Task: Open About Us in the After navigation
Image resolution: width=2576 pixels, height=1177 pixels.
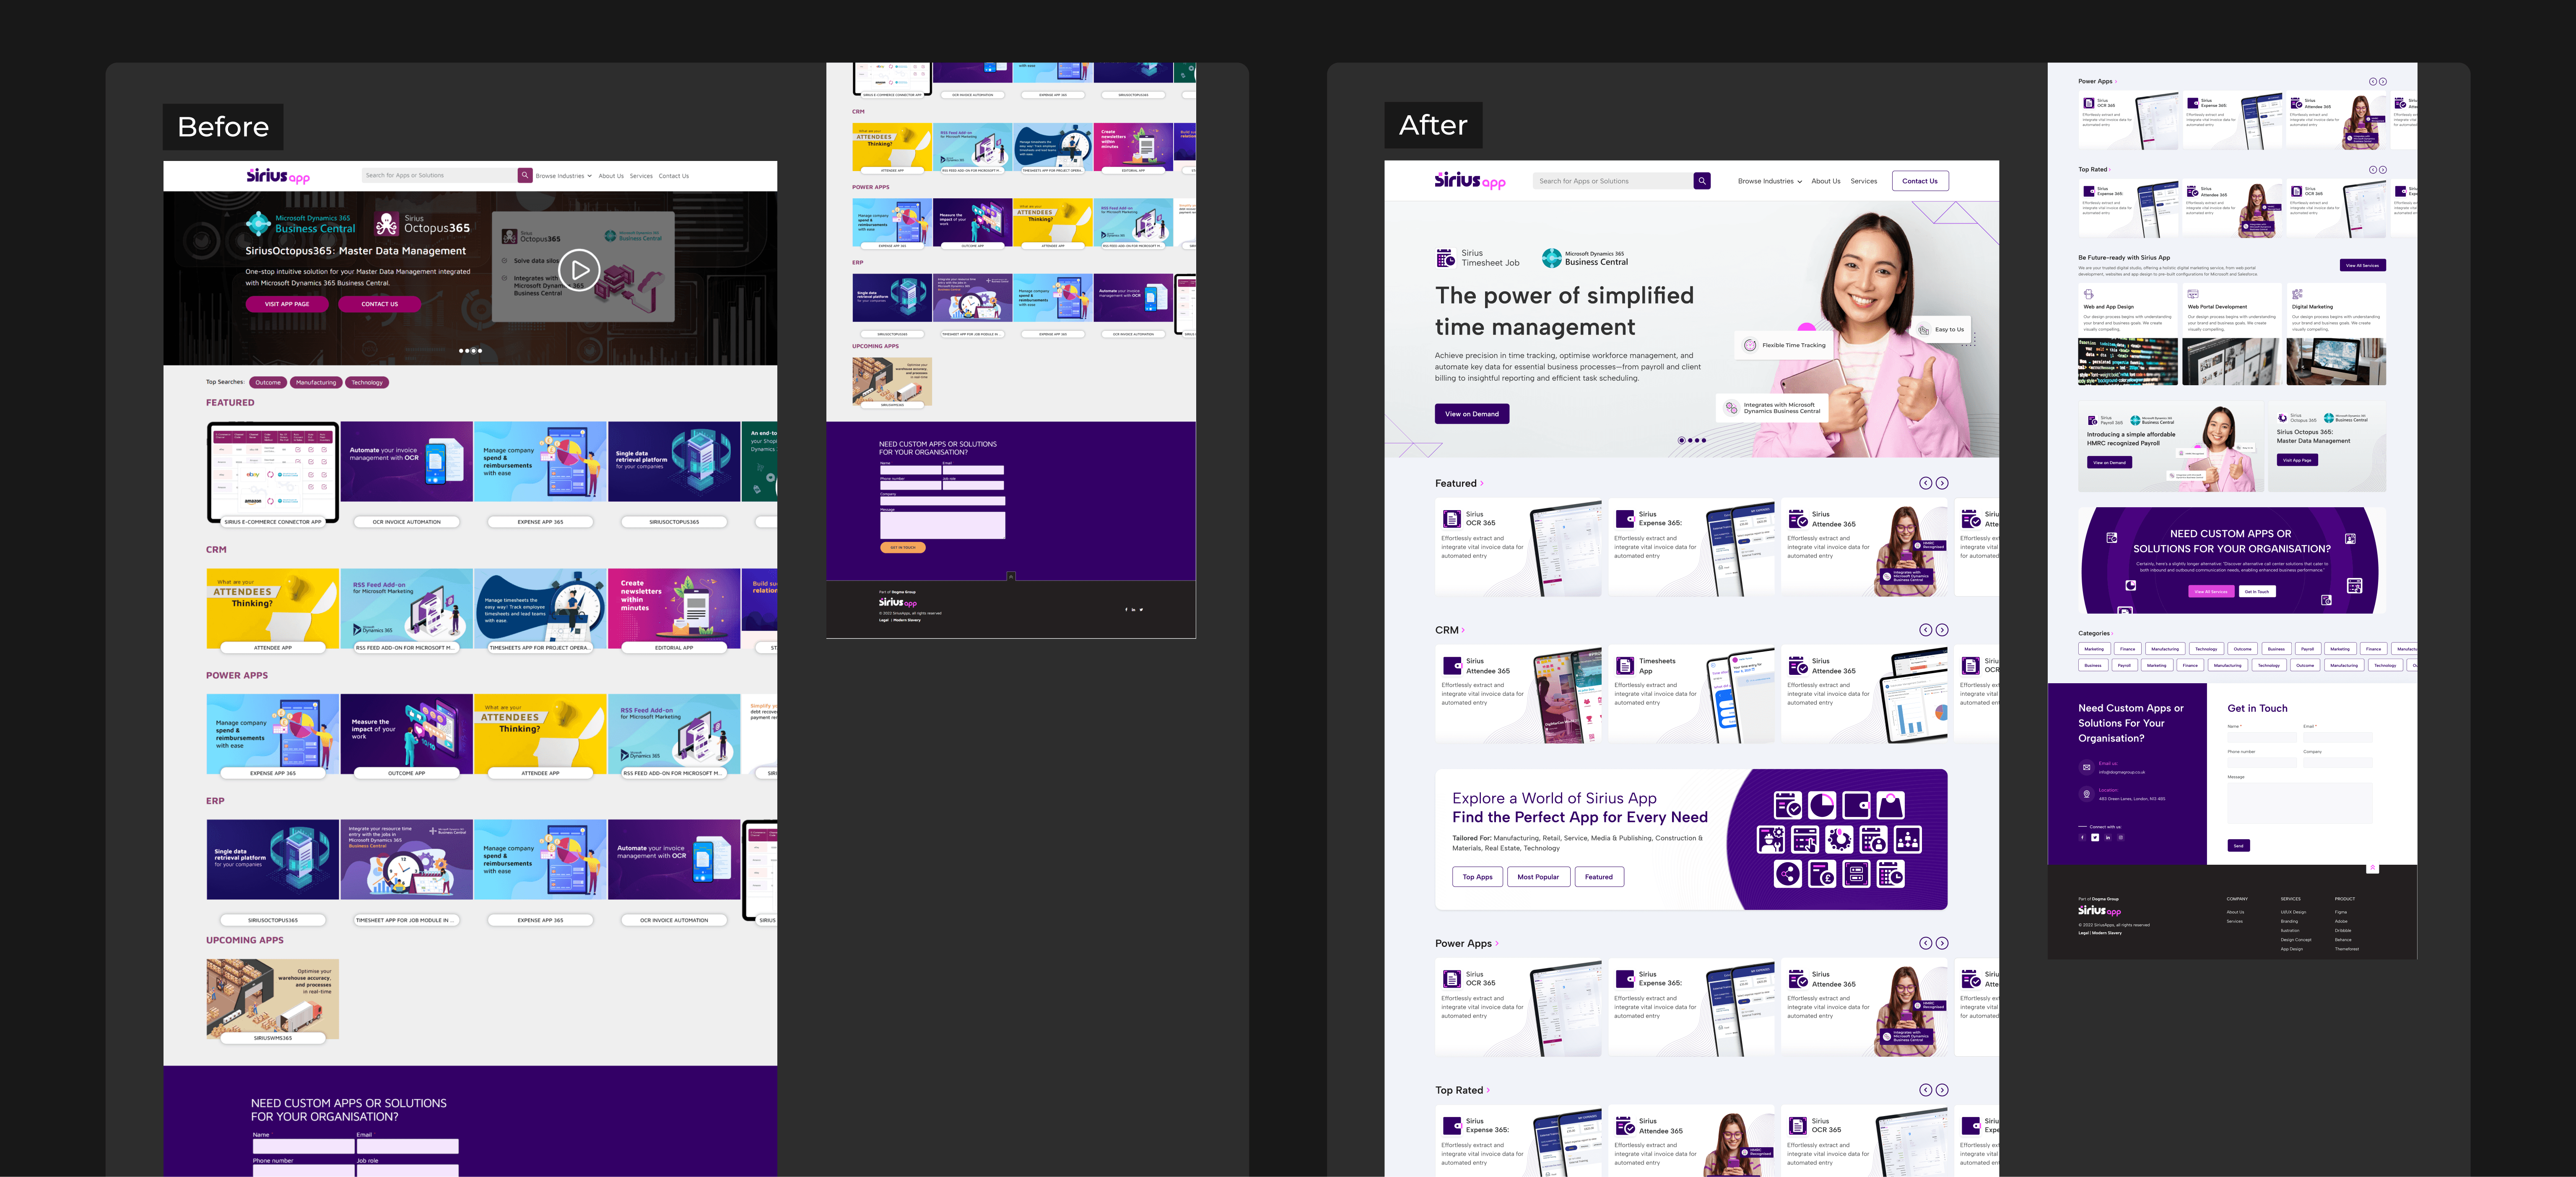Action: coord(1825,181)
